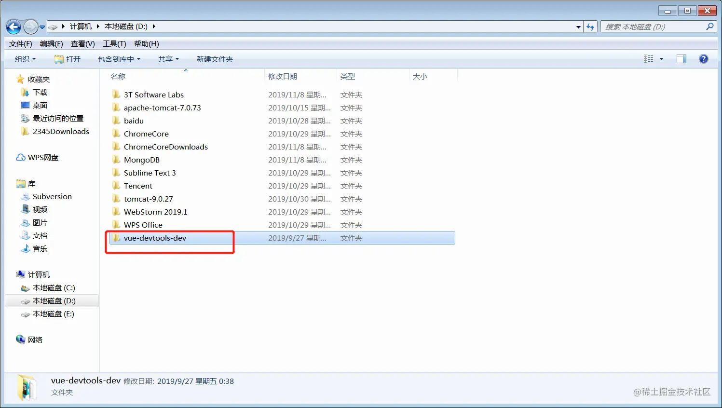This screenshot has height=408, width=722.
Task: Expand the arrow after 本地磁盘 (D:) breadcrumb
Action: 154,27
